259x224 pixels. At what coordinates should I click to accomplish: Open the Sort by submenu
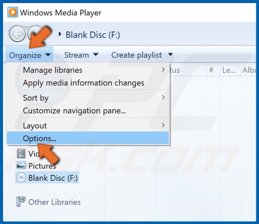88,98
